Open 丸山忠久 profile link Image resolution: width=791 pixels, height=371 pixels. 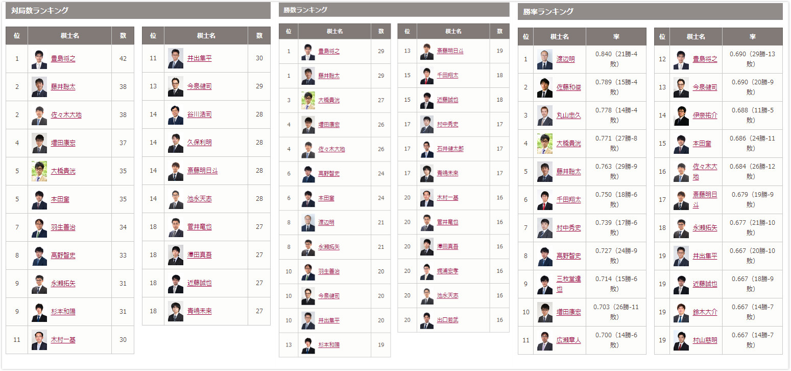568,115
